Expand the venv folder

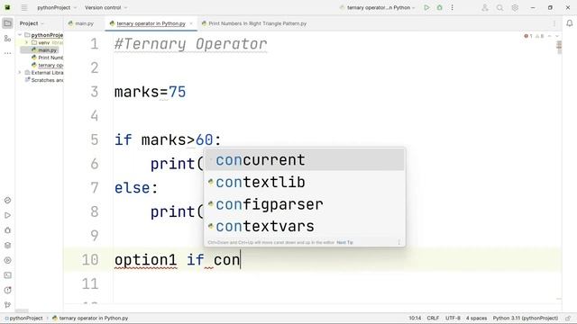coord(26,42)
